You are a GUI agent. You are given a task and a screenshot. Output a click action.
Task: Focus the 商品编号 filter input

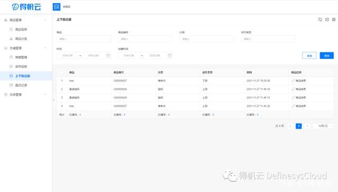pyautogui.click(x=145, y=39)
